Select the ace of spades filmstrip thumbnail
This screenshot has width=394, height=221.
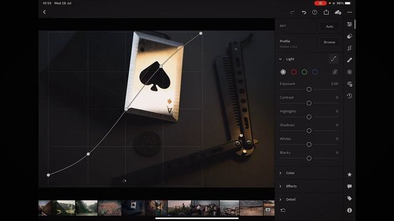click(x=133, y=208)
